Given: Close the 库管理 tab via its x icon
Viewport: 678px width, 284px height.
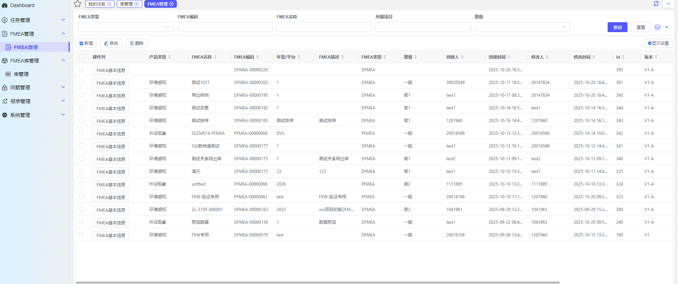Looking at the screenshot, I should coord(137,4).
